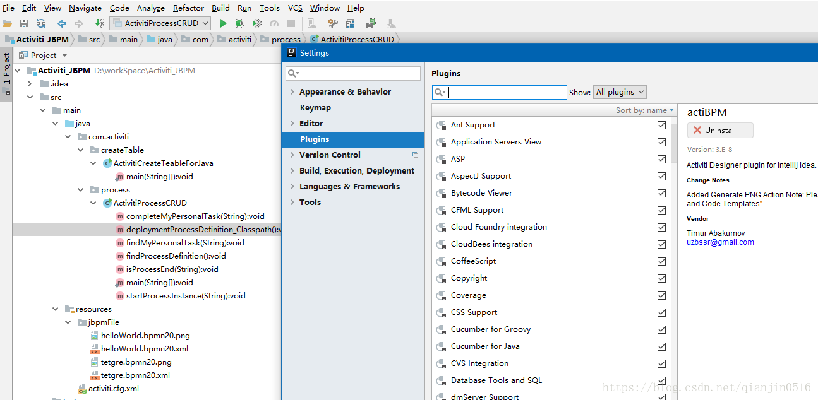This screenshot has width=818, height=400.
Task: Uncheck the Bytecode Viewer checkbox
Action: coord(661,193)
